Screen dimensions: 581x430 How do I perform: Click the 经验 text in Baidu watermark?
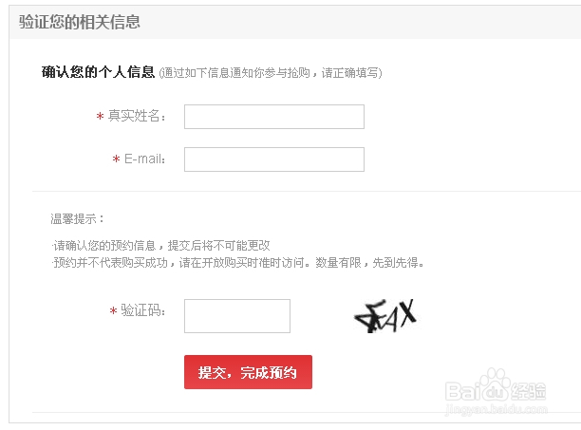pos(529,391)
